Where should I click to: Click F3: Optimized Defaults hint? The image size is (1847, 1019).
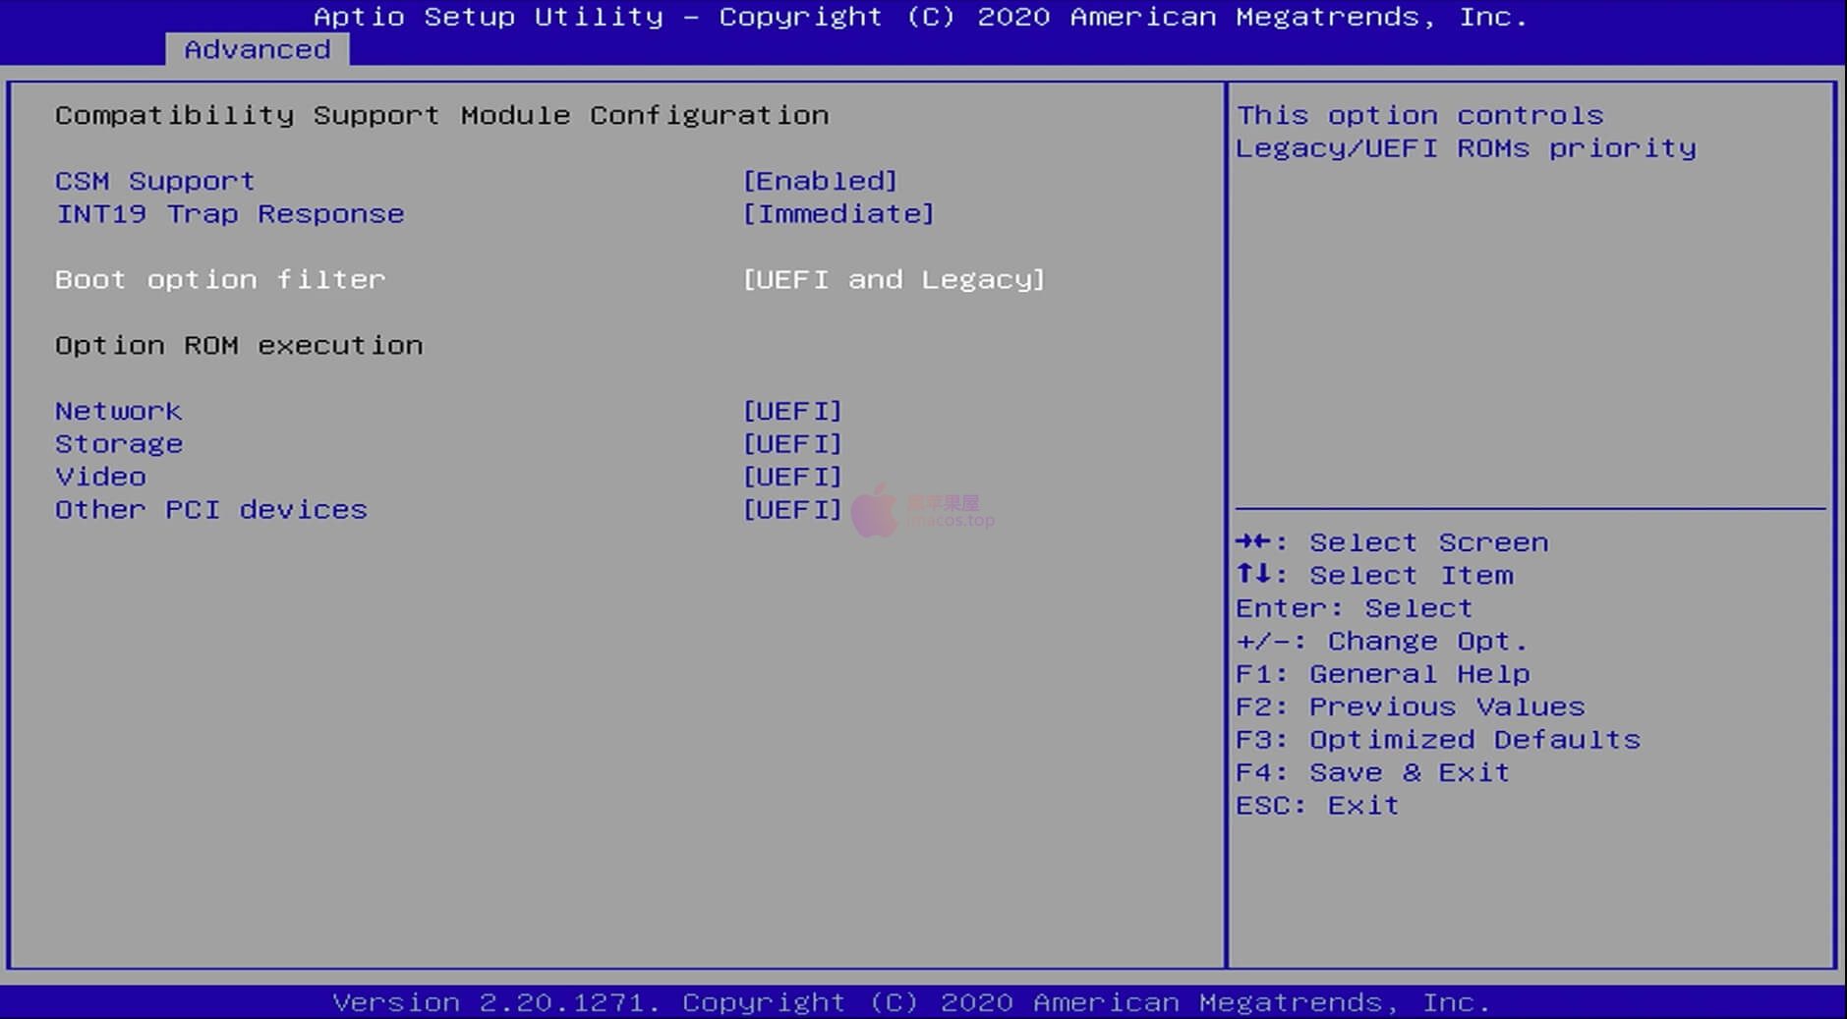click(x=1437, y=740)
